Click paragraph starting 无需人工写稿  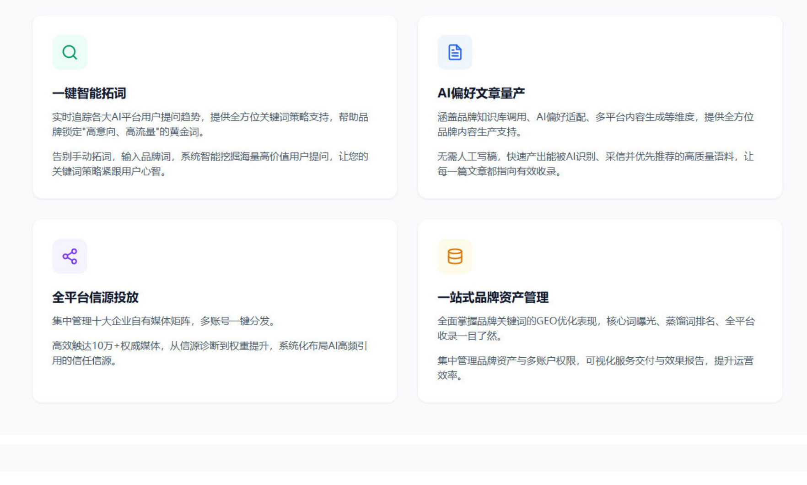click(x=596, y=164)
